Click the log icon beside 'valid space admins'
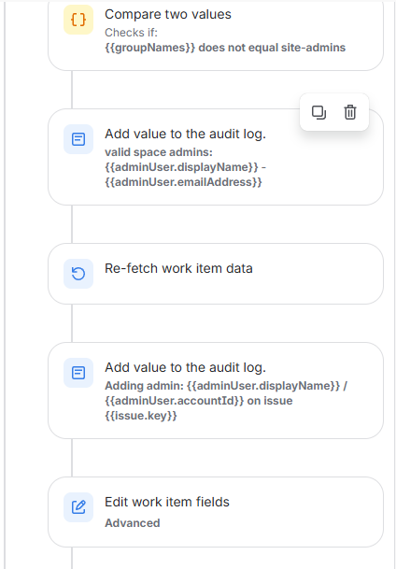The image size is (396, 569). 78,139
